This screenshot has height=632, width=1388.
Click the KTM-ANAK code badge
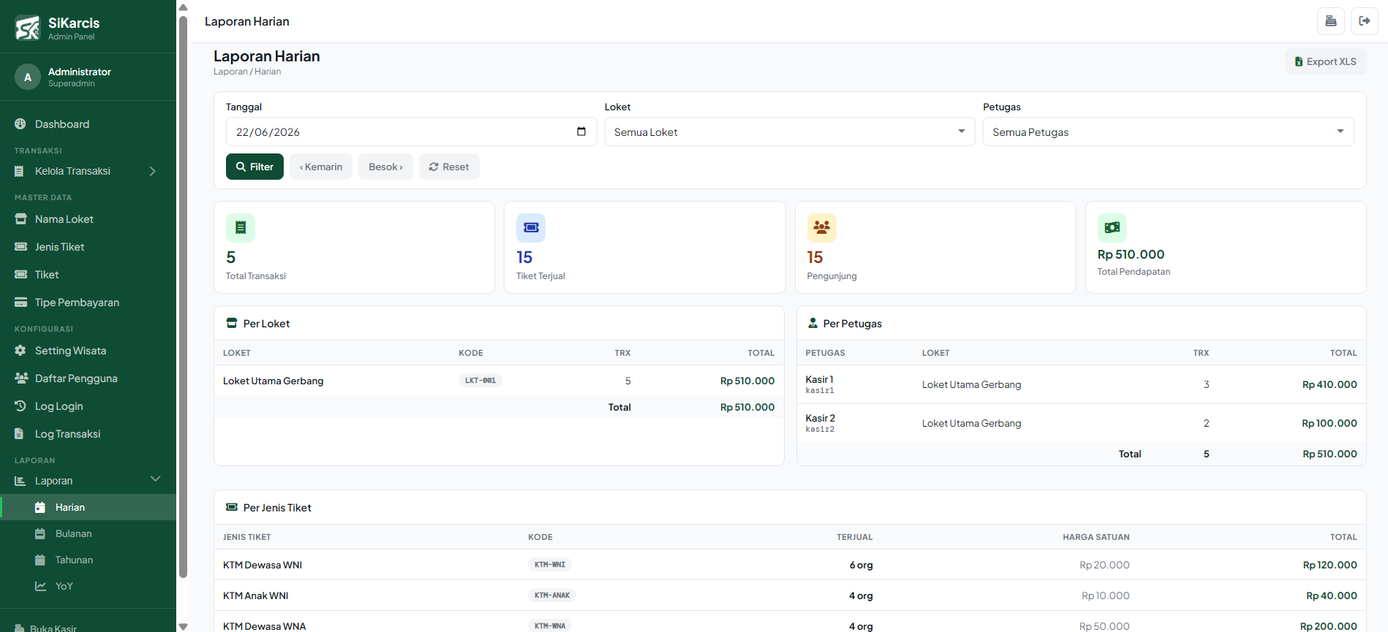[x=552, y=595]
